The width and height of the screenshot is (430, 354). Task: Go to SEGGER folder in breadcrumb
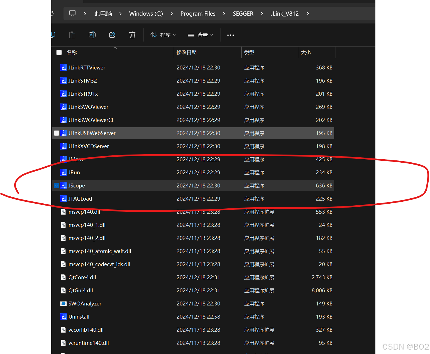pos(243,13)
